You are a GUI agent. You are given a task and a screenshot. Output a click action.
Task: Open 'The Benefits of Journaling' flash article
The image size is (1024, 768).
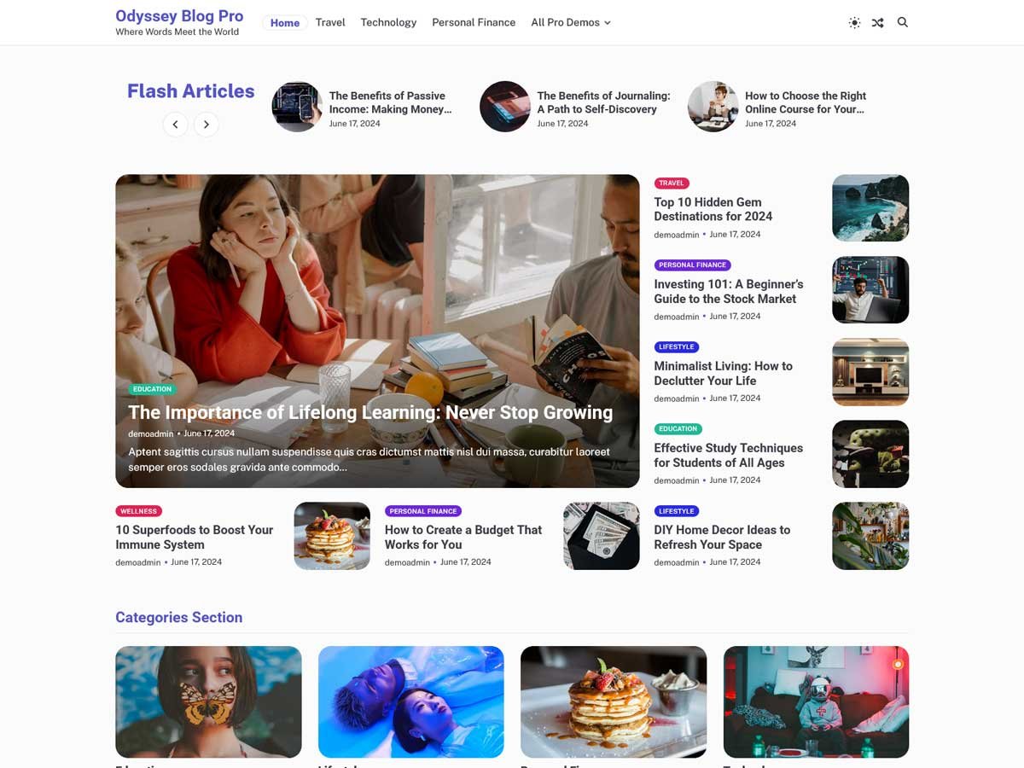click(603, 102)
